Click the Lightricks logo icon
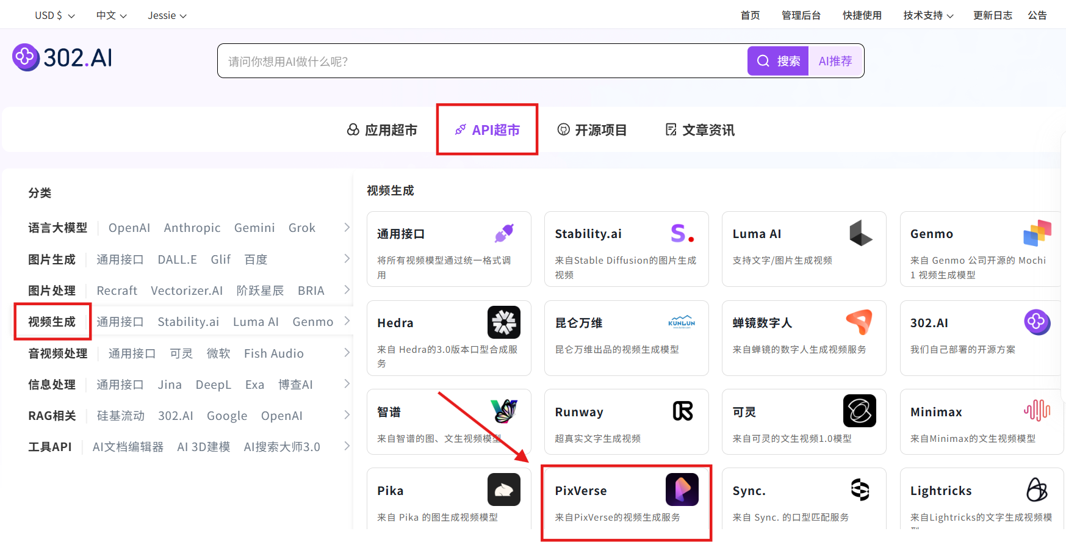The image size is (1066, 542). pos(1037,490)
